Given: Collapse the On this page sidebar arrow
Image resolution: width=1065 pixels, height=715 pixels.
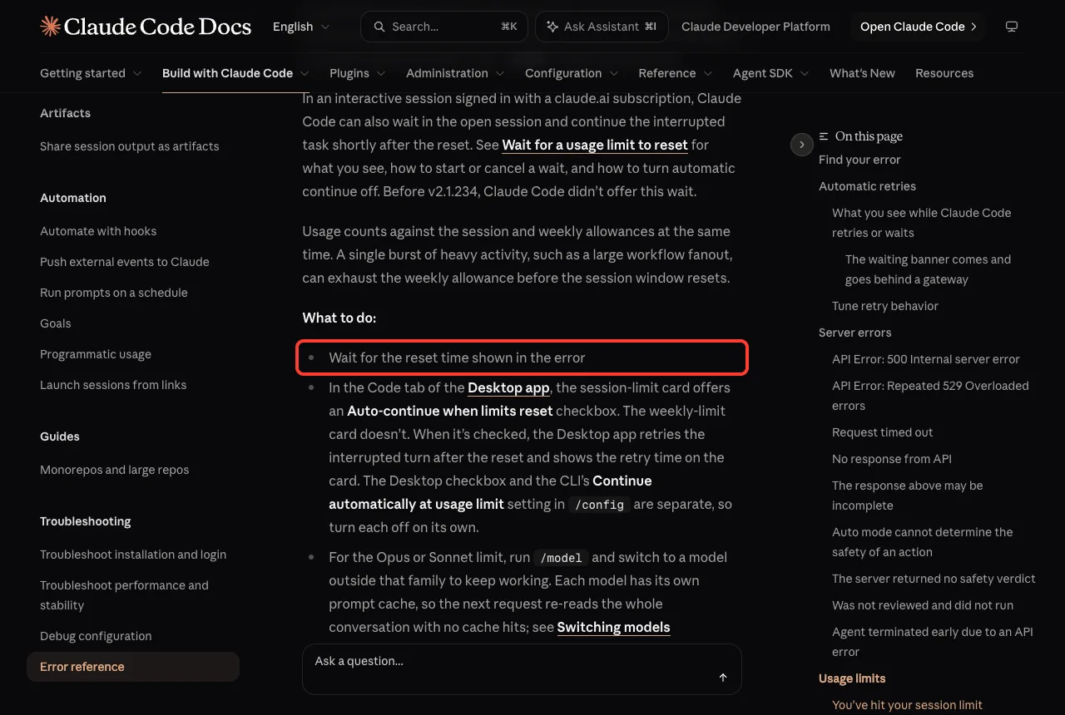Looking at the screenshot, I should [801, 145].
